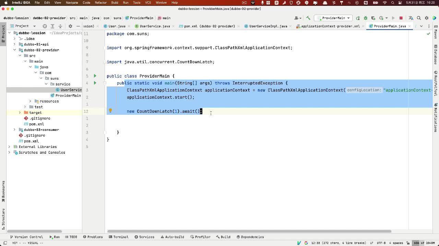
Task: Open the Translate tool icon
Action: 411,18
